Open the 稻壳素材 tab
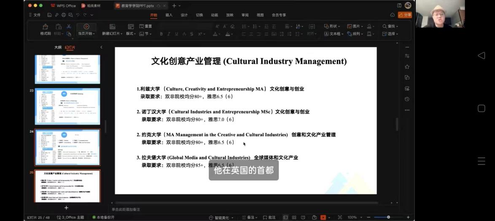The height and width of the screenshot is (221, 495). click(x=91, y=5)
